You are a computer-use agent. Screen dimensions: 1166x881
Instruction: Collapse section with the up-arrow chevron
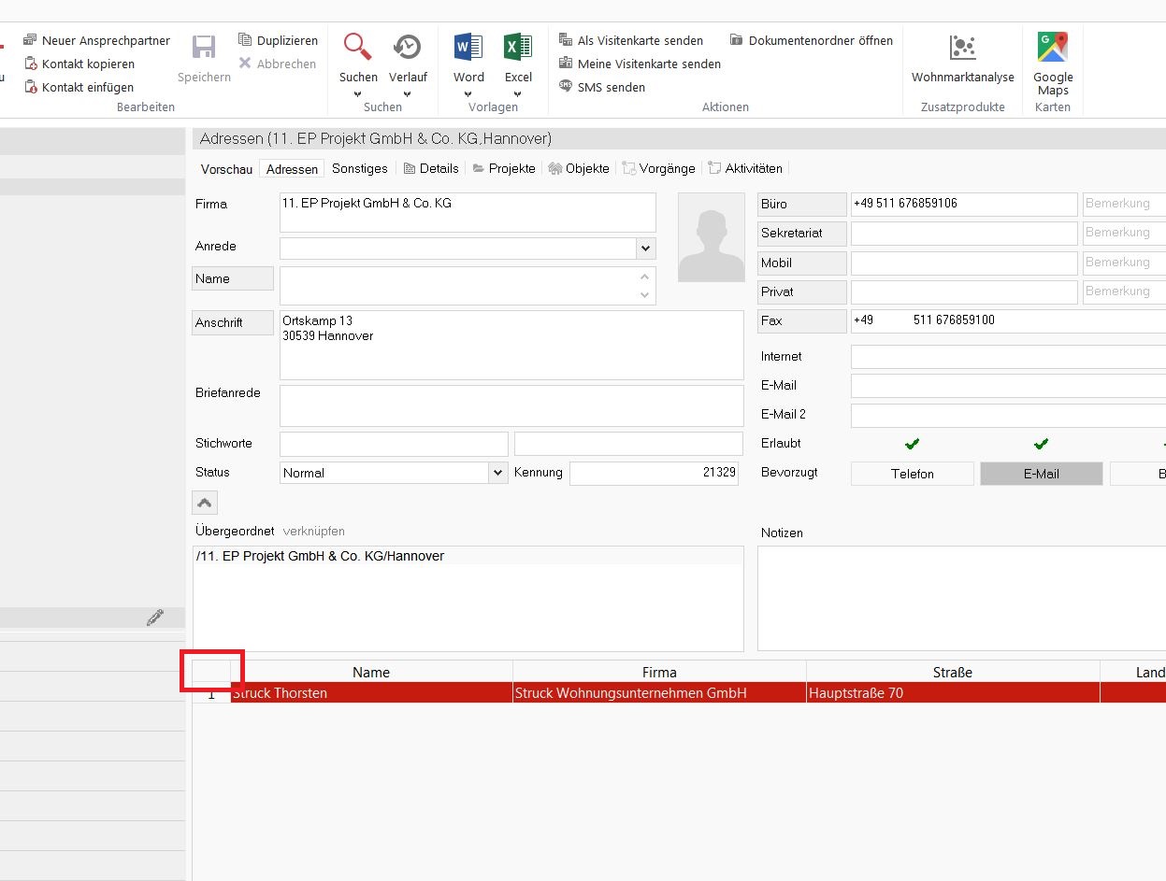click(x=205, y=503)
